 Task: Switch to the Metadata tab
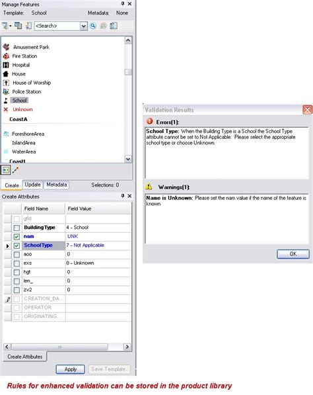[x=57, y=185]
